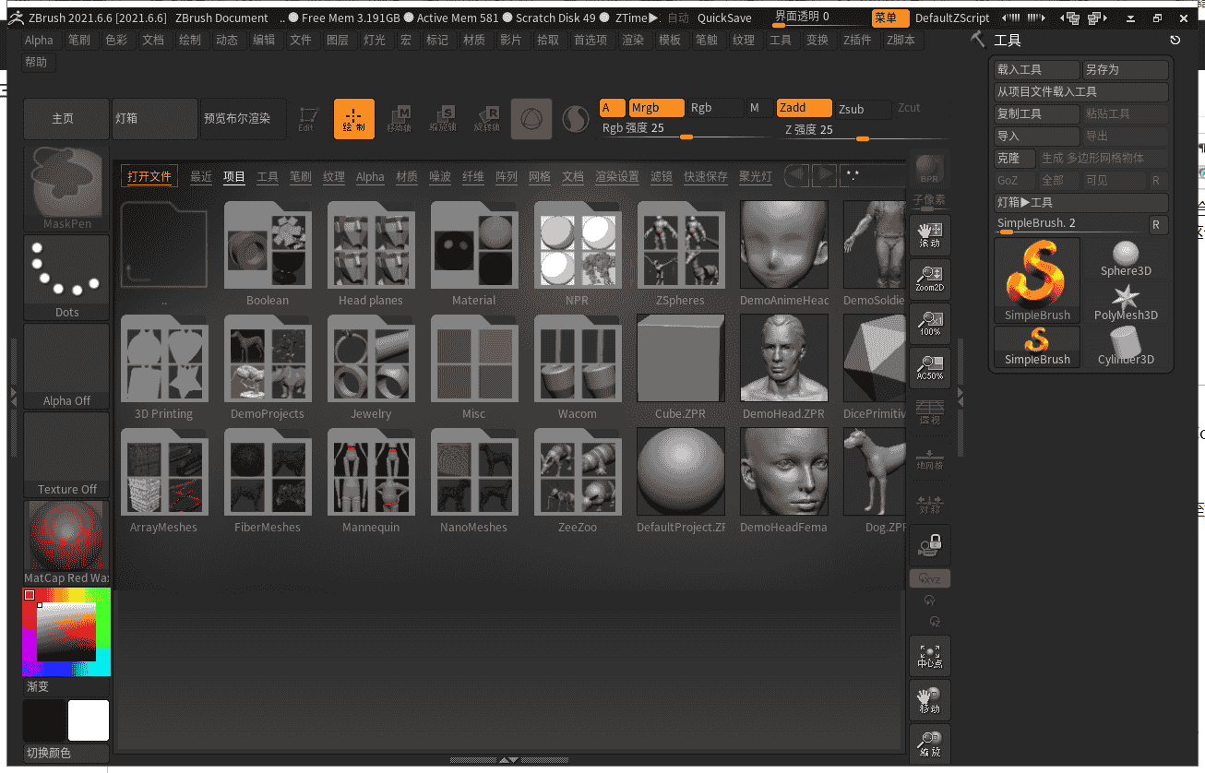
Task: Enable the Rgb color mode toggle
Action: pos(714,107)
